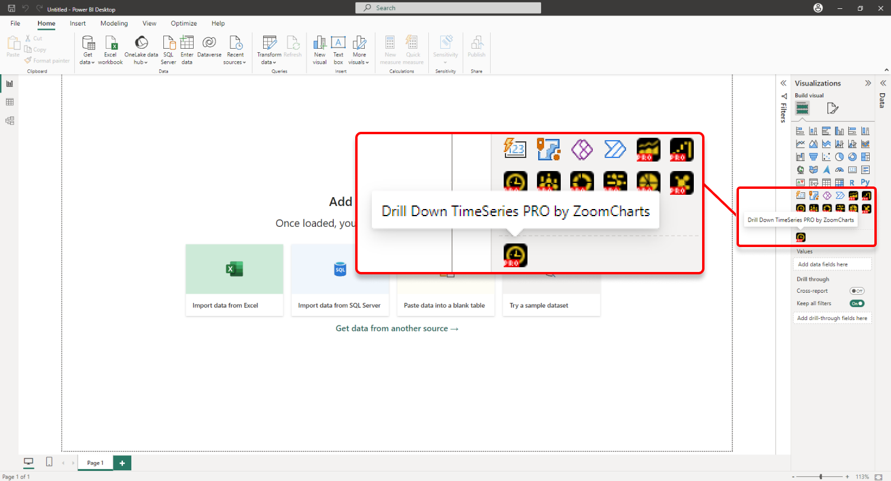891x481 pixels.
Task: Select Drill Down TimeSeries PRO under tooltip
Action: 801,237
